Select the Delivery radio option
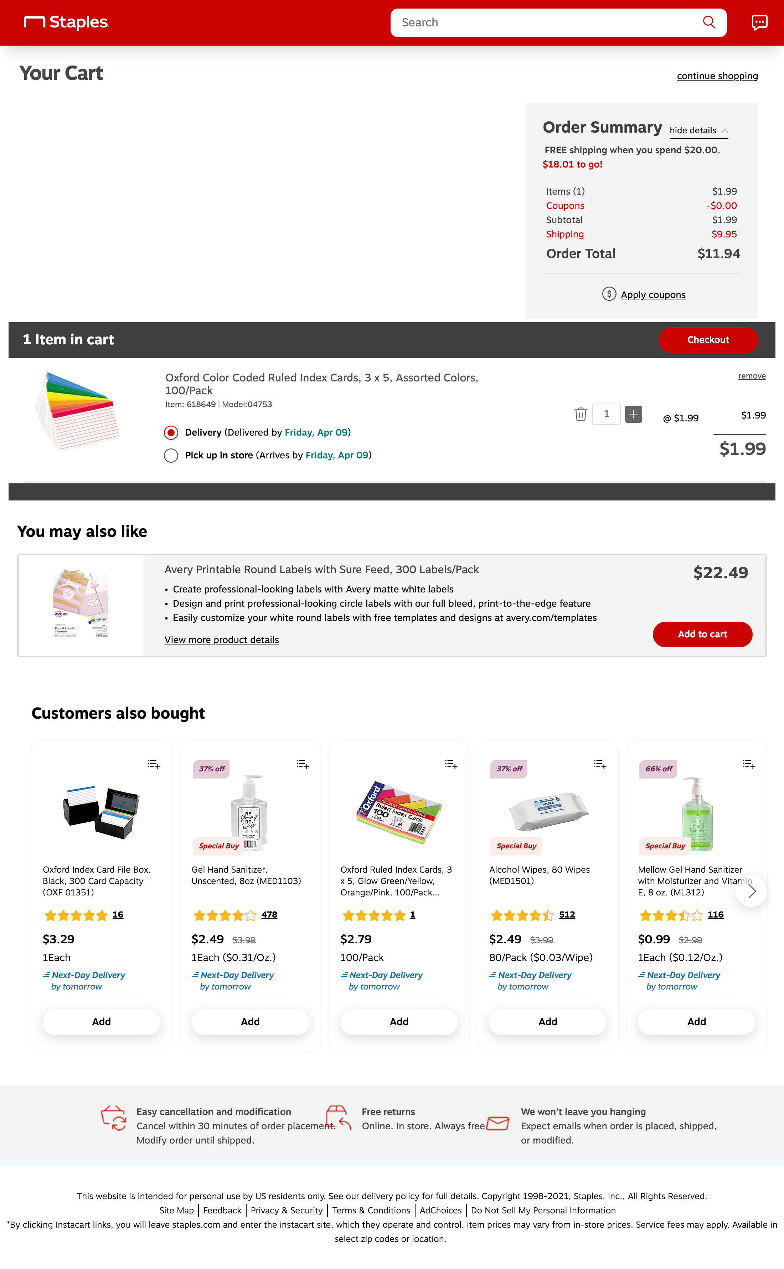This screenshot has width=784, height=1269. pyautogui.click(x=171, y=432)
